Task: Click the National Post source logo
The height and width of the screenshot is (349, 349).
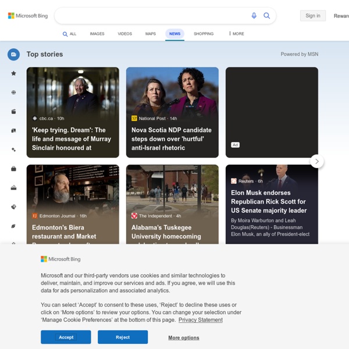Action: [134, 119]
